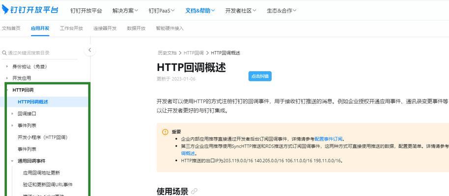Switch to the 文档首页 tab

point(11,28)
